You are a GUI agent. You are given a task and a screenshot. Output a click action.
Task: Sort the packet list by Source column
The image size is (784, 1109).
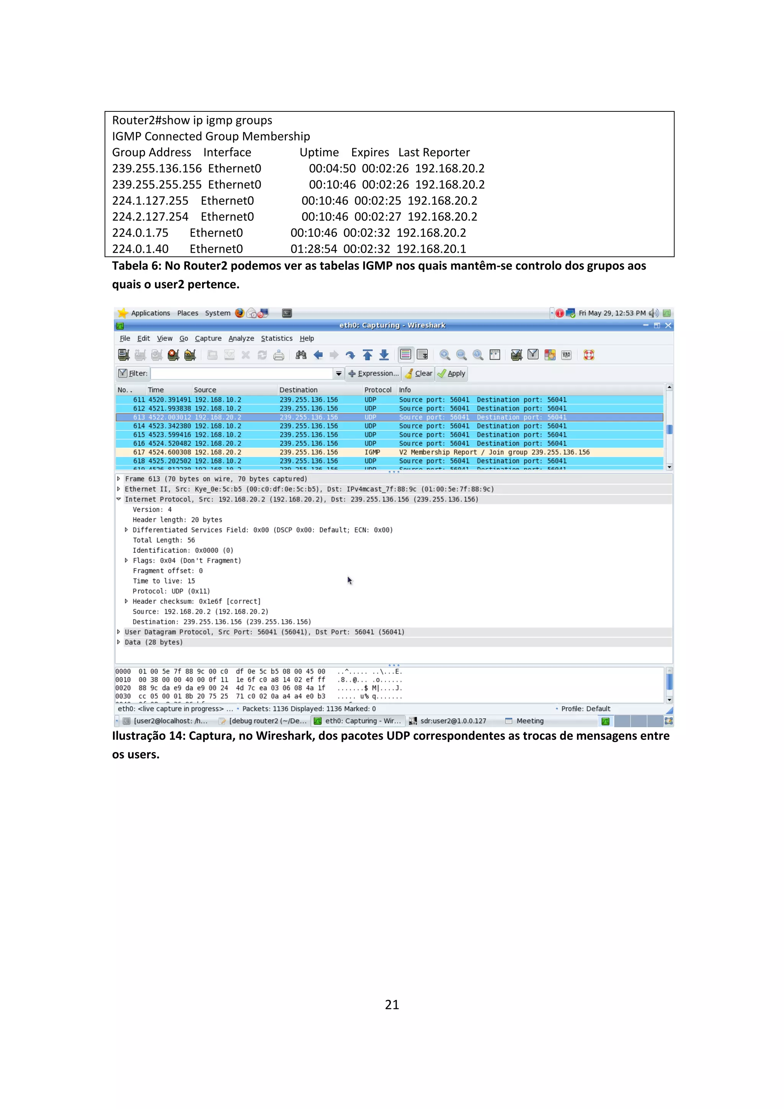pos(234,390)
